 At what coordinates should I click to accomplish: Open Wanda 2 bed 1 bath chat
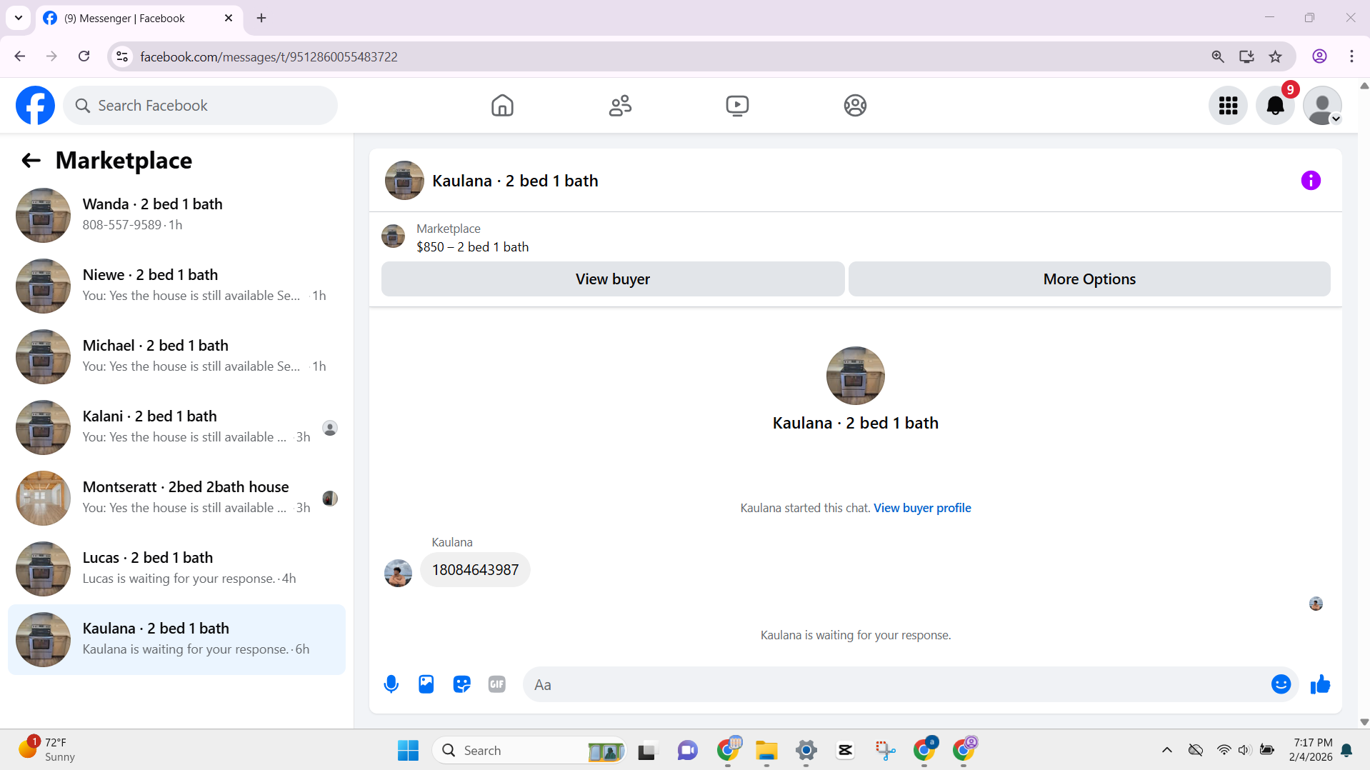pos(176,215)
